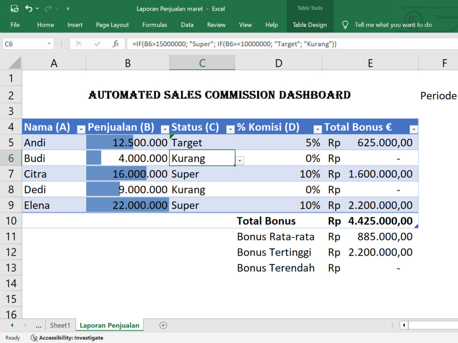Open the Undo history dropdown arrow

[38, 8]
